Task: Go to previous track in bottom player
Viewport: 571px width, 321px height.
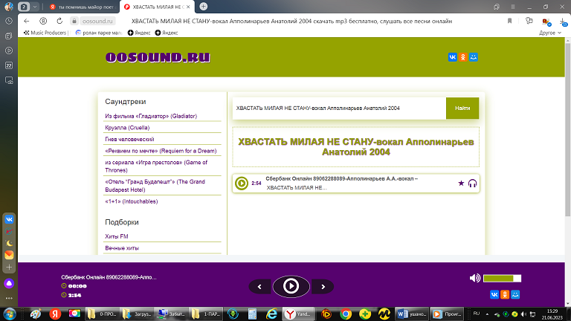Action: pyautogui.click(x=260, y=287)
